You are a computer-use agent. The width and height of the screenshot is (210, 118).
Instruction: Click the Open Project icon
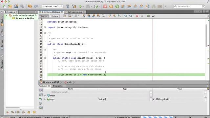click(x=16, y=6)
